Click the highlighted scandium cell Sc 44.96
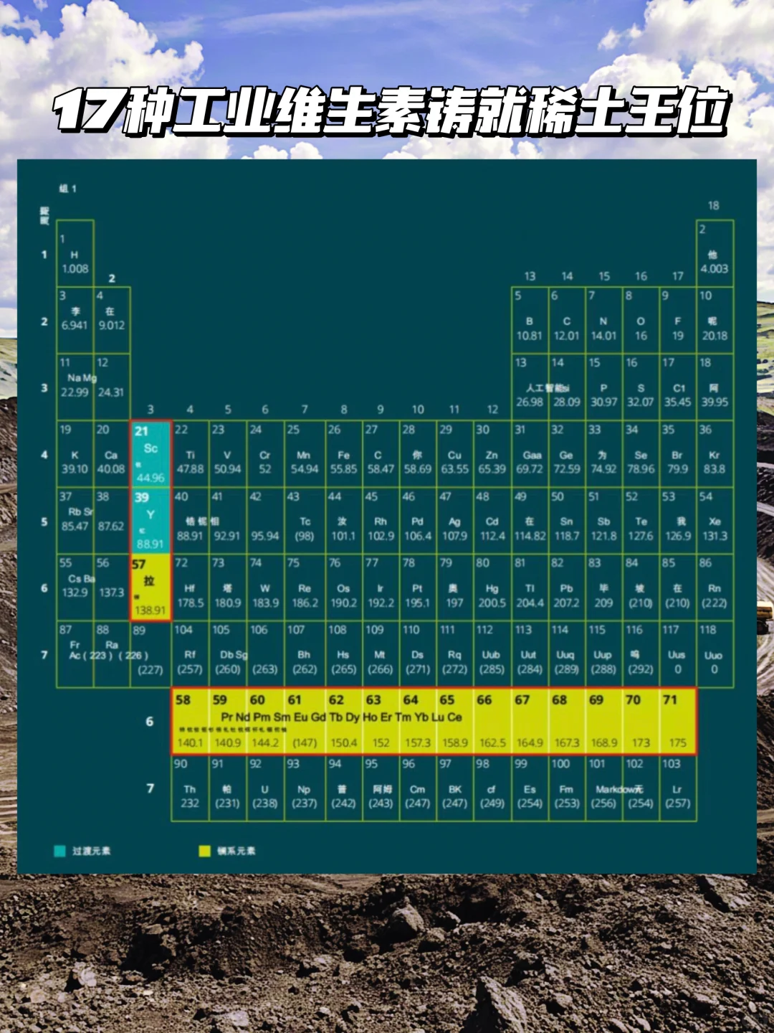 point(150,453)
